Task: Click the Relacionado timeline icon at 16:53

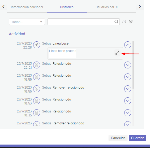Action: tap(37, 101)
